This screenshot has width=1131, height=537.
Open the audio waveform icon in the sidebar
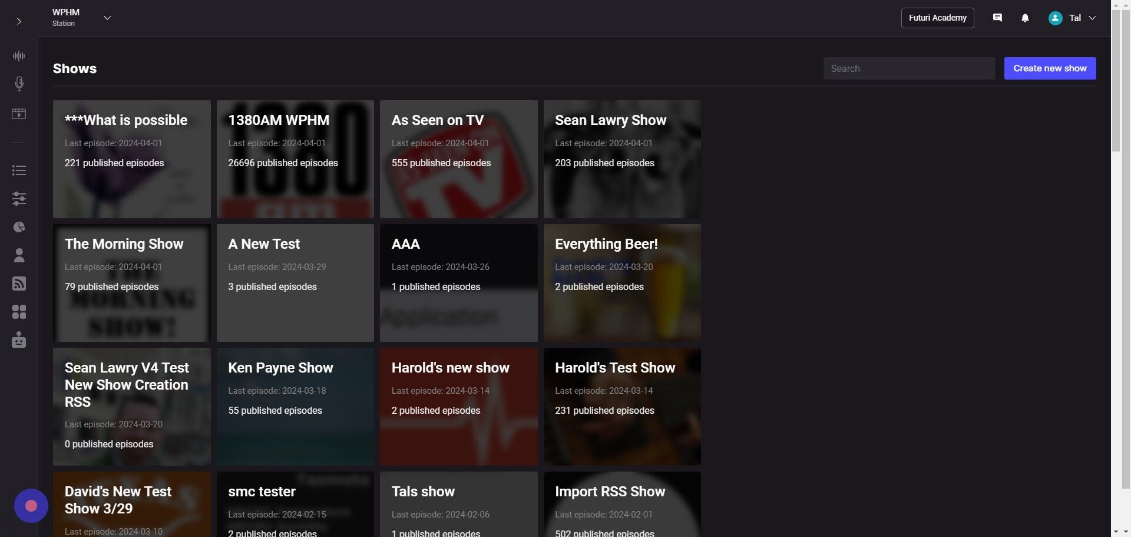(19, 56)
